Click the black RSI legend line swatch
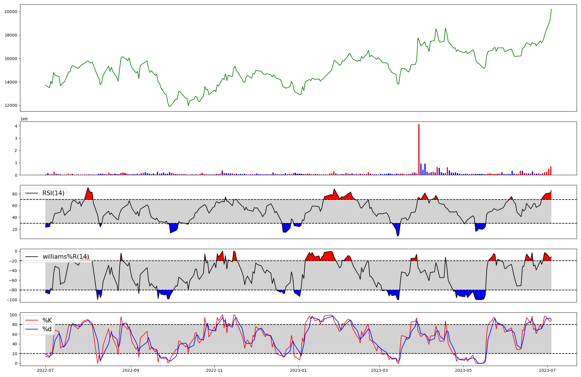 (x=32, y=193)
